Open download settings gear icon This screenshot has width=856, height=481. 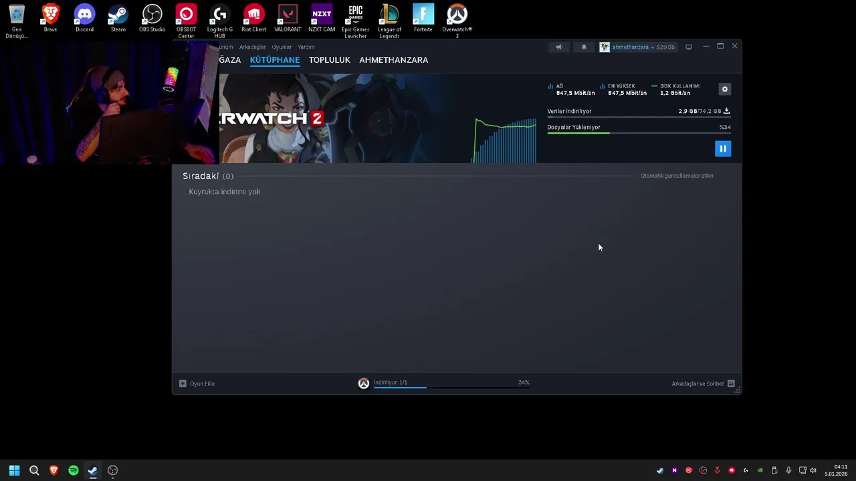(724, 89)
